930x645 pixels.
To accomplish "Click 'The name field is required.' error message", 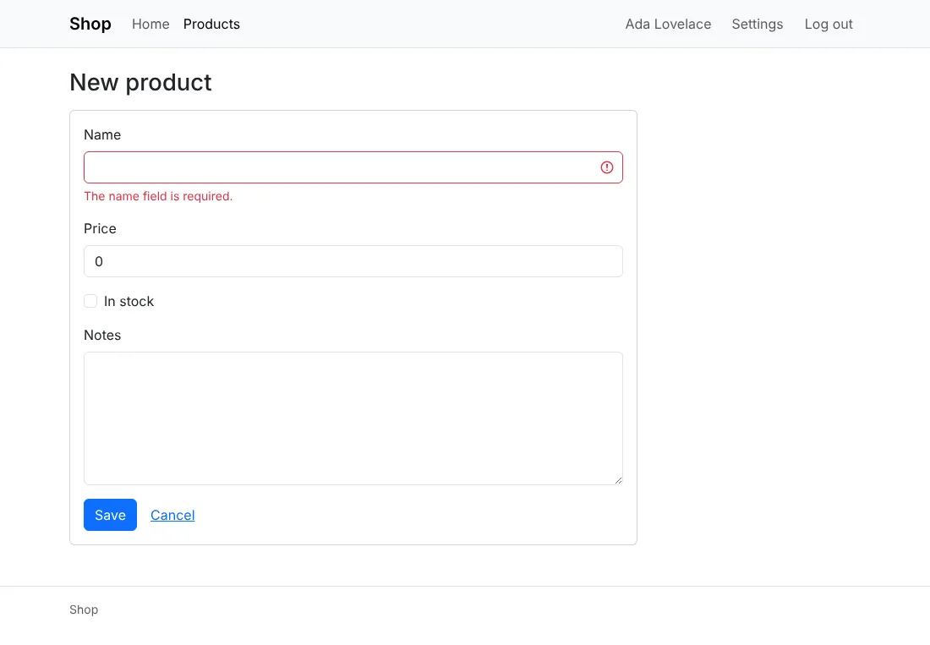I will pyautogui.click(x=158, y=196).
